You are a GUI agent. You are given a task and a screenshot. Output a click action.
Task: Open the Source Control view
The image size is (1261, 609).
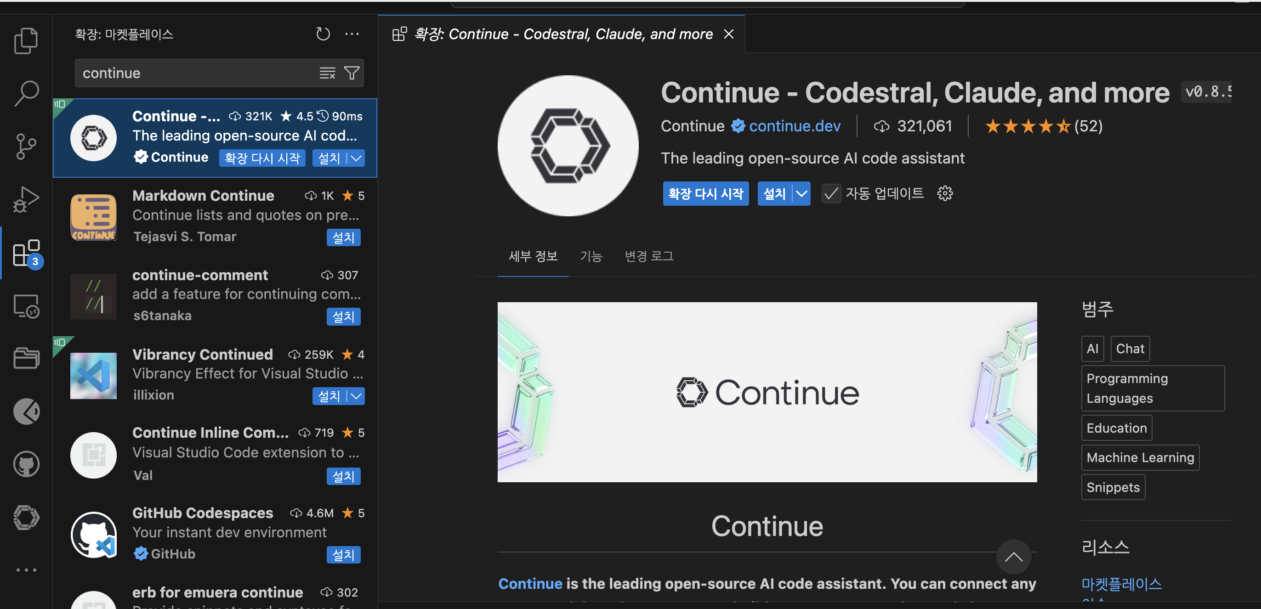pos(26,146)
